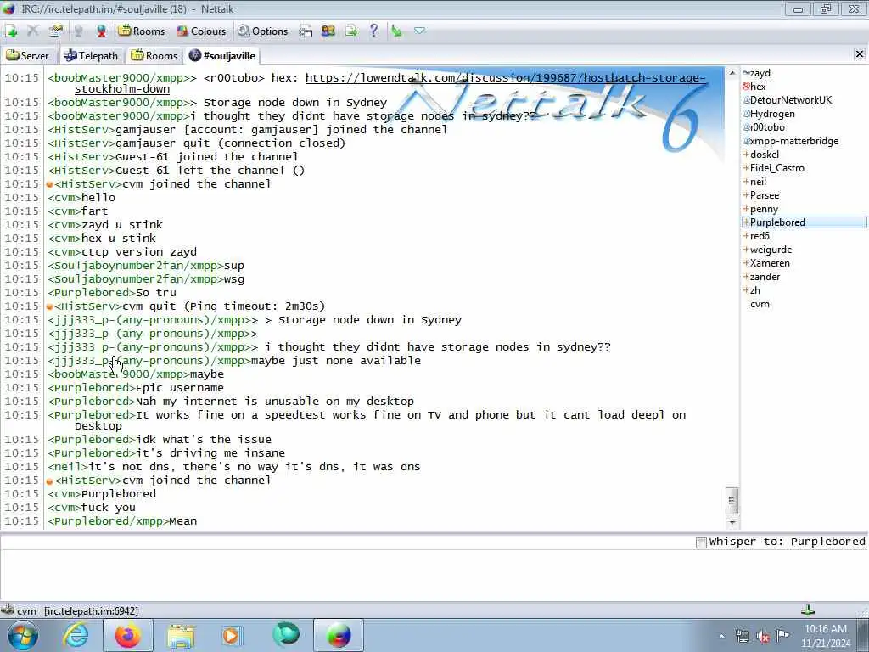Select user Xameren in user list
The width and height of the screenshot is (869, 652).
click(x=769, y=263)
